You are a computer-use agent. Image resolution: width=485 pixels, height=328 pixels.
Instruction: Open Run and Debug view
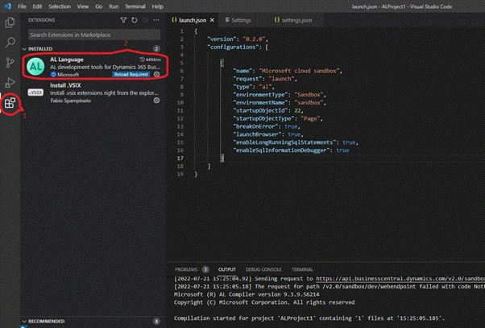10,83
